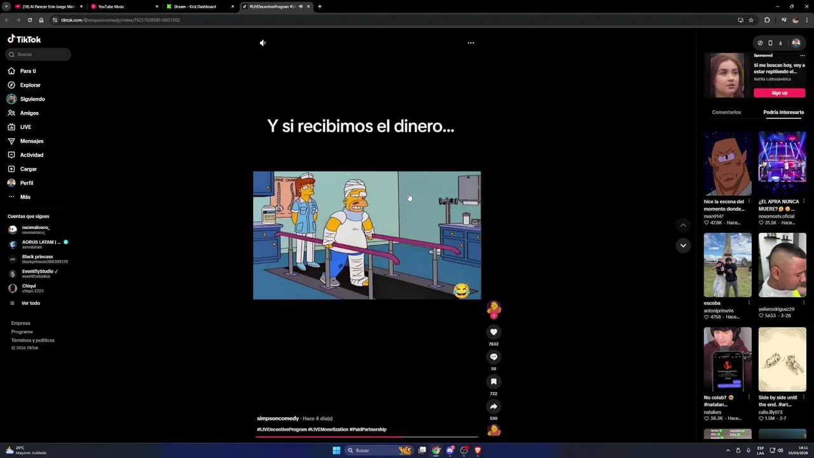Open the 'escoba' recommended video

point(728,265)
